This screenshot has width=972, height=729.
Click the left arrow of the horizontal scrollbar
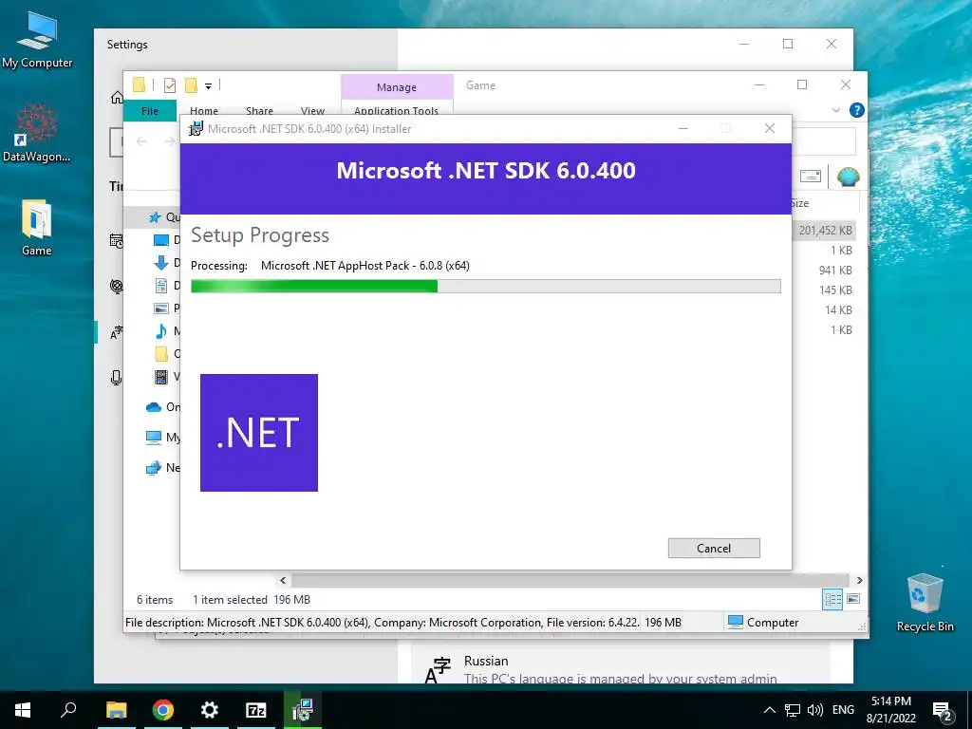point(283,580)
